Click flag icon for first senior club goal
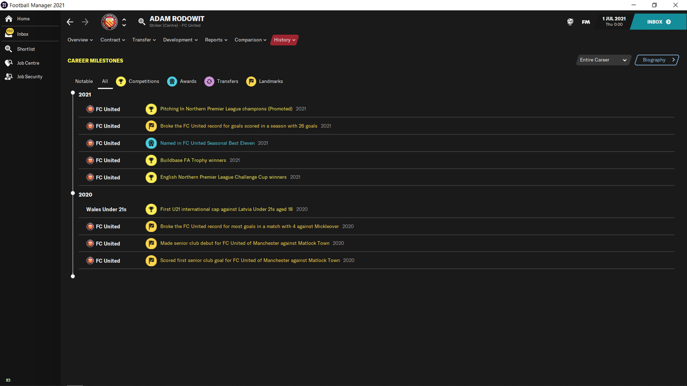The image size is (687, 386). [x=151, y=261]
